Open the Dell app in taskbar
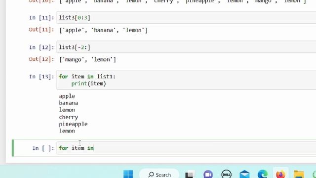316x178 pixels. click(226, 175)
